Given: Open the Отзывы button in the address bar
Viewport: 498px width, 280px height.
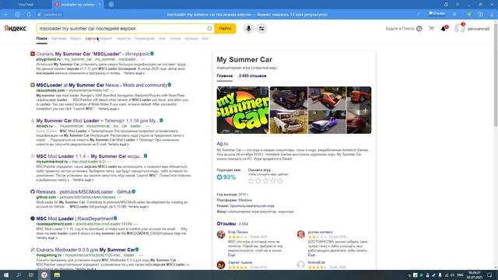Looking at the screenshot, I should coord(437,14).
